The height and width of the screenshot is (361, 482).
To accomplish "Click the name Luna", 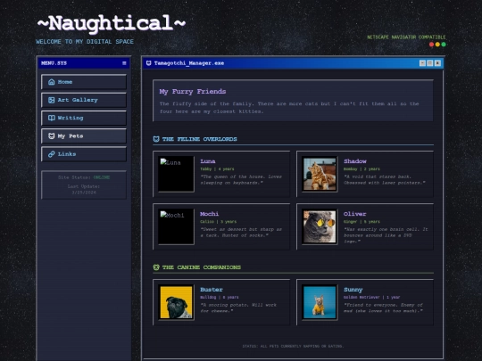I will tap(208, 161).
